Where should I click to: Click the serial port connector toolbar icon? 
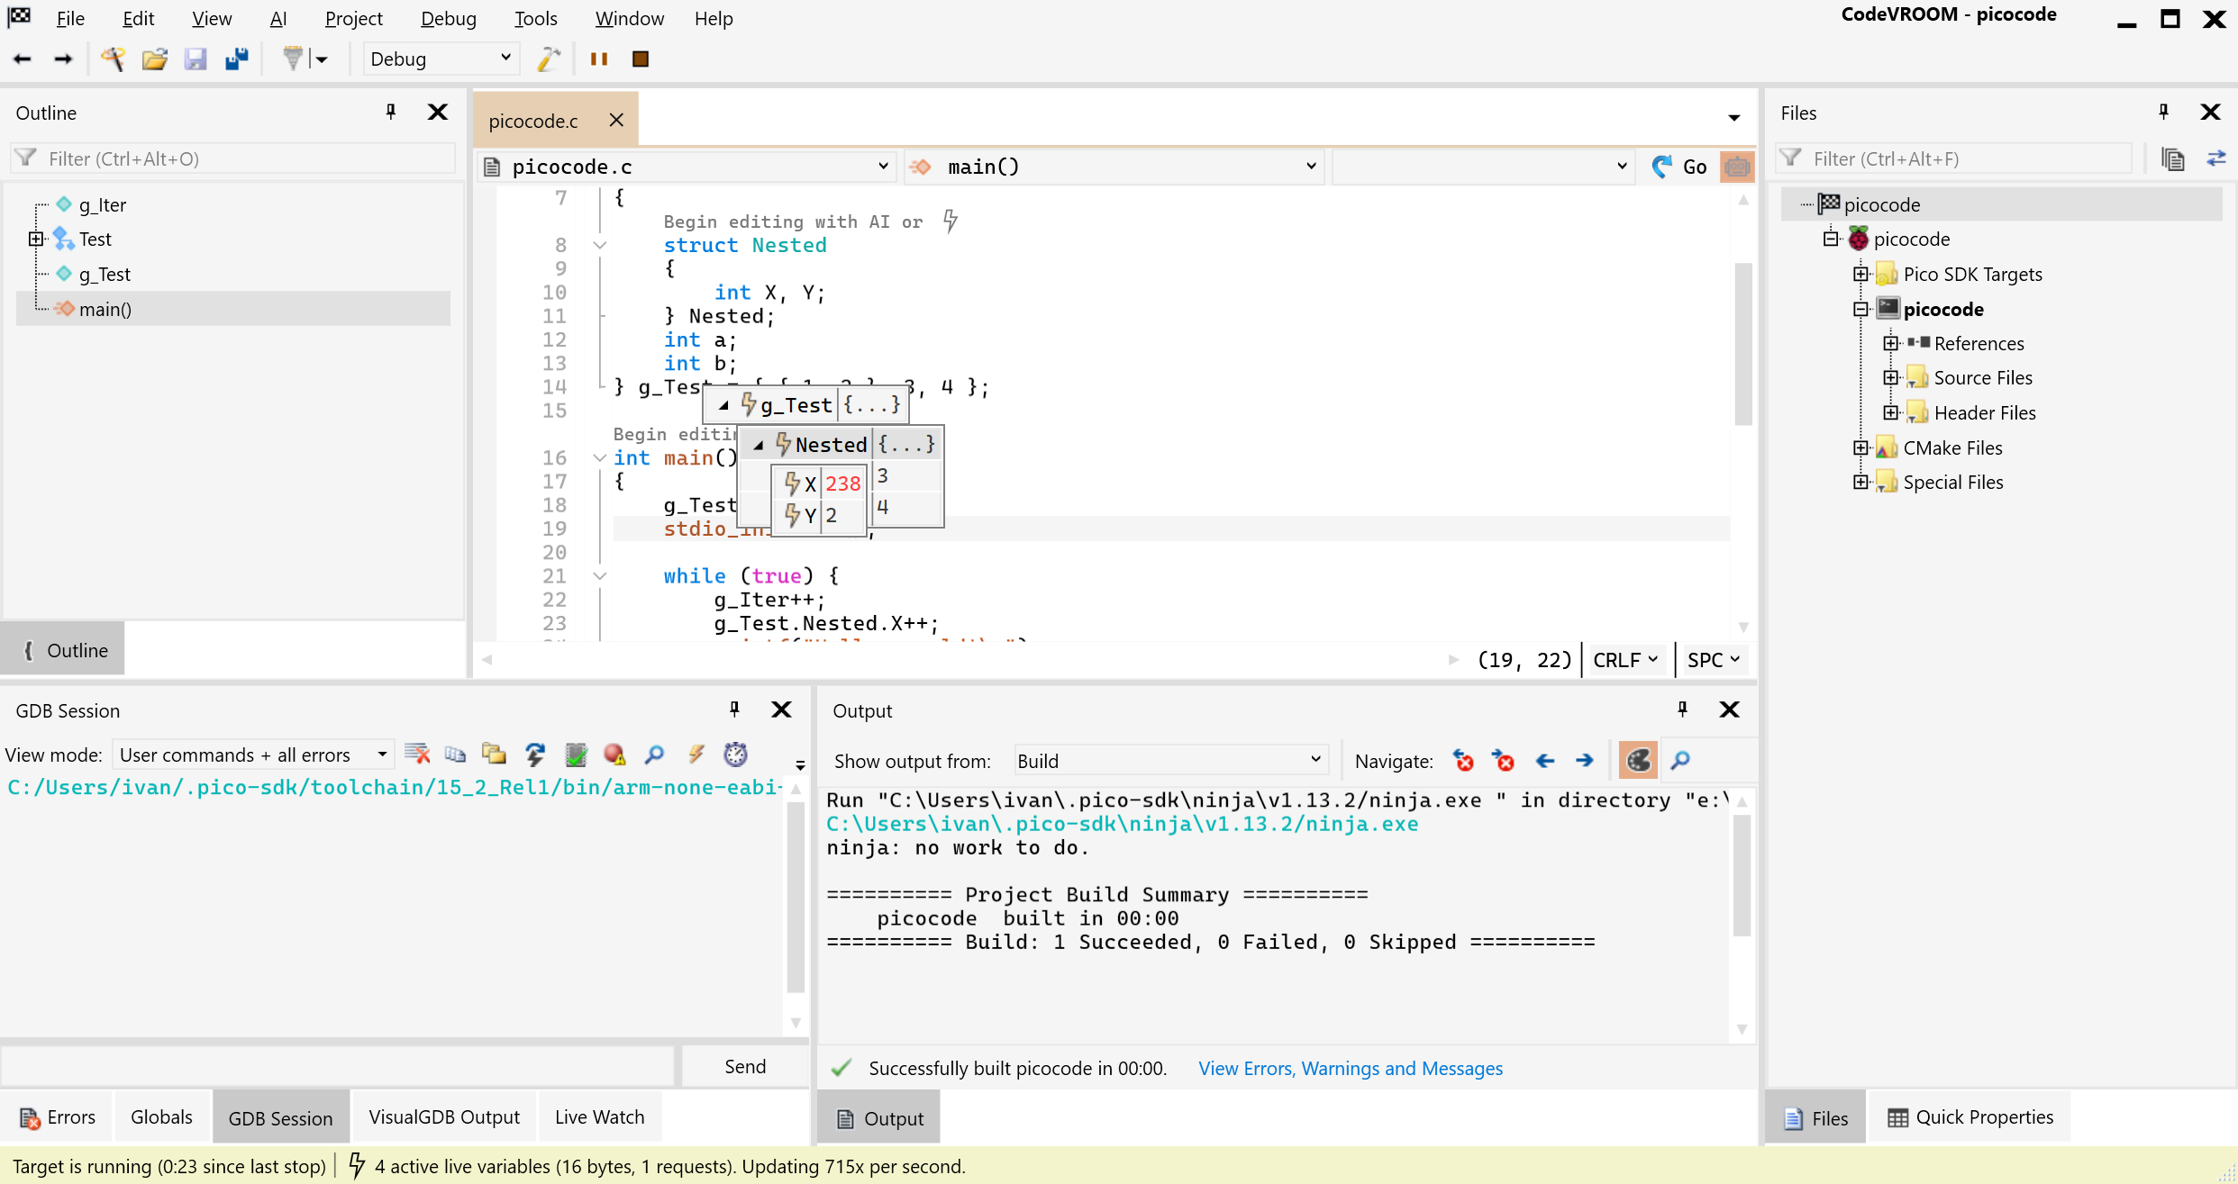pyautogui.click(x=293, y=59)
